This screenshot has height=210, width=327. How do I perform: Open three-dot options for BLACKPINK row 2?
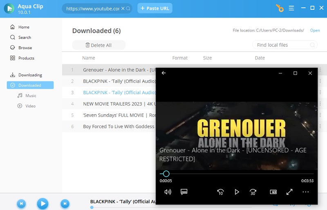pyautogui.click(x=320, y=81)
